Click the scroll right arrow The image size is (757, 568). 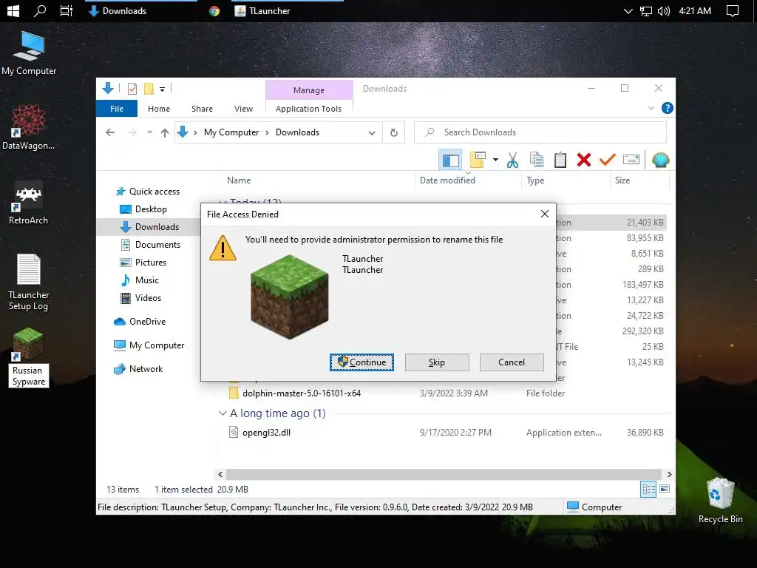click(668, 474)
